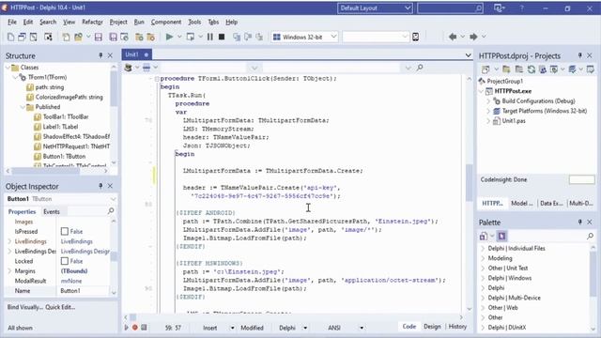Click the title bar IDE search field
Screen dimensions: 601x338
450,8
